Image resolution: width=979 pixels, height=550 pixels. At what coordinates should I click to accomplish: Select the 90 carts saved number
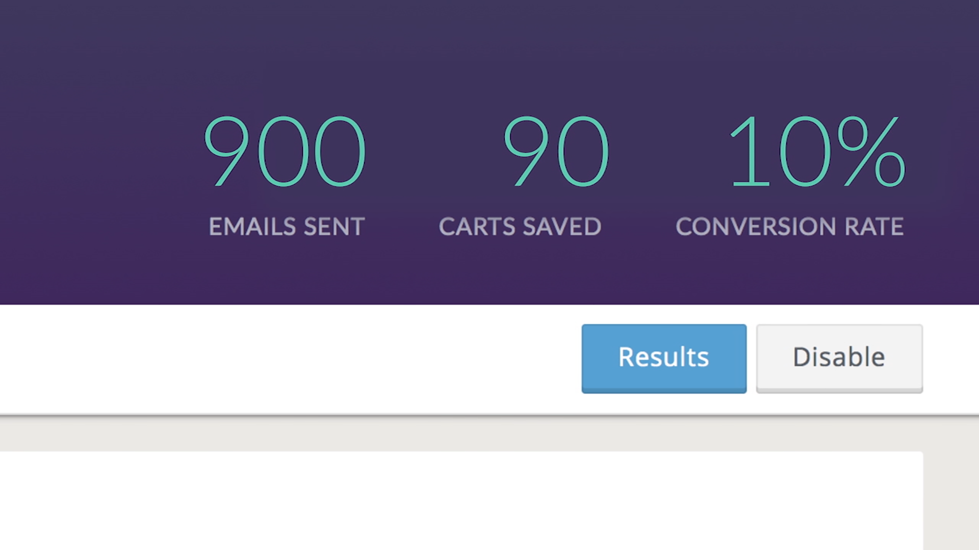pos(556,151)
